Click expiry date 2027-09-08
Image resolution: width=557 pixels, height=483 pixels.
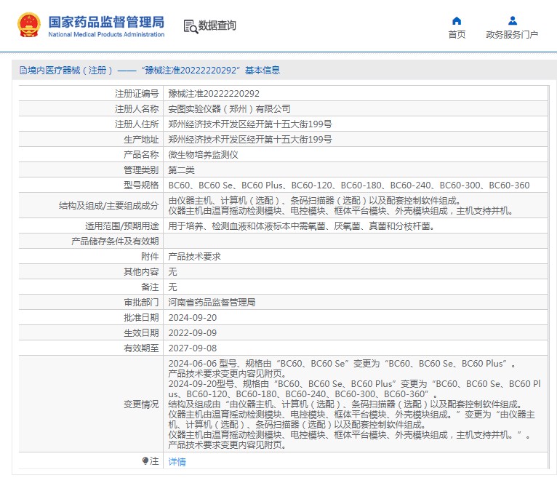192,348
